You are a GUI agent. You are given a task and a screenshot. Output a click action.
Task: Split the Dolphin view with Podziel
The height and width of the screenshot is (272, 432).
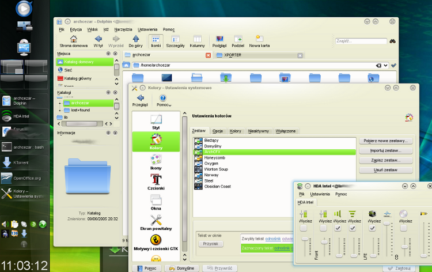[238, 41]
